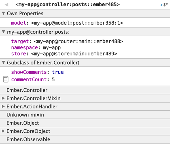
Task: Click the back arrow in the inspector header
Action: pos(7,5)
